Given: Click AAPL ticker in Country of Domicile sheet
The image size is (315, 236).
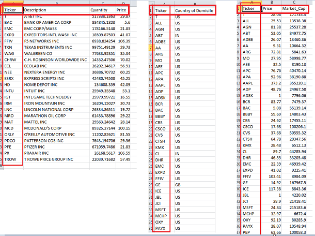Looking at the screenshot, I should (x=164, y=85).
